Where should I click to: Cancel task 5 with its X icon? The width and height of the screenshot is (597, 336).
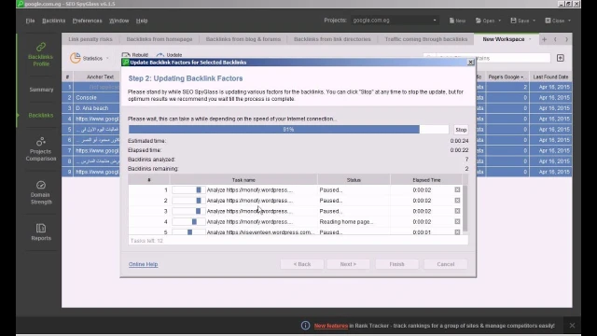pos(457,232)
